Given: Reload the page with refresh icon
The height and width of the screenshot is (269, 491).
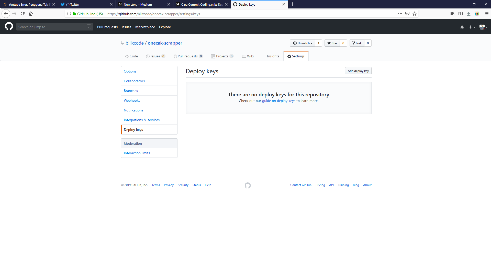Looking at the screenshot, I should pos(23,14).
